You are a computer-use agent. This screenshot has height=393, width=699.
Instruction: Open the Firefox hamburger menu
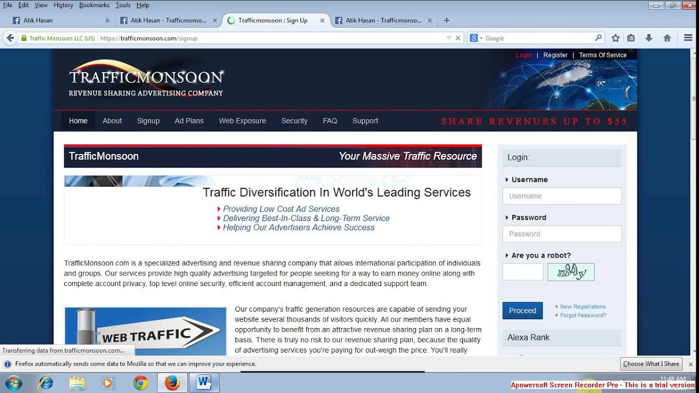(688, 38)
